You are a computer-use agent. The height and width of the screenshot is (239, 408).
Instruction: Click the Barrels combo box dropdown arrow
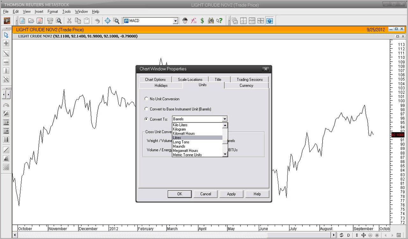pos(225,119)
